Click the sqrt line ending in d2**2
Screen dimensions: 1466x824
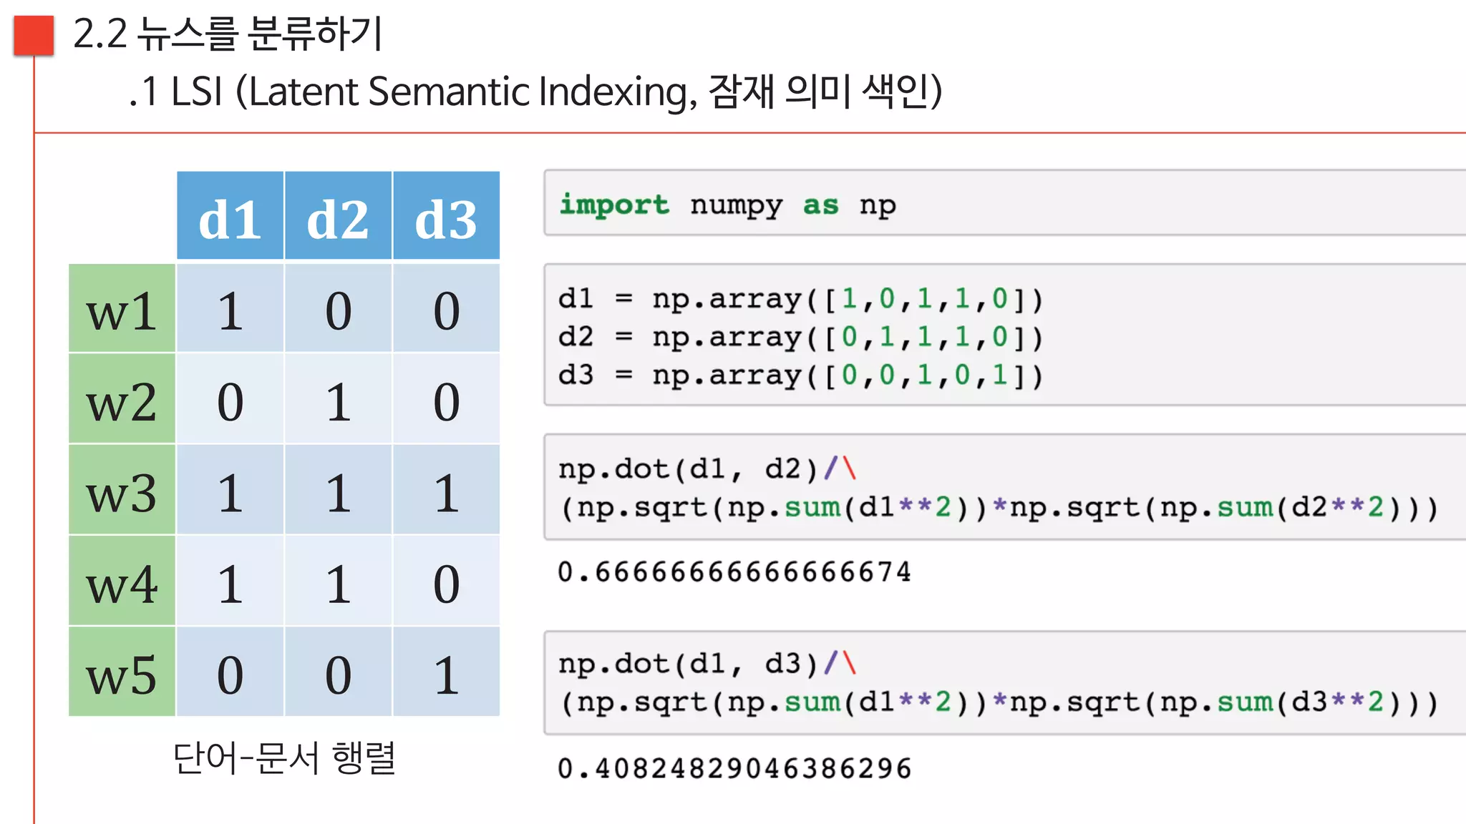tap(999, 507)
